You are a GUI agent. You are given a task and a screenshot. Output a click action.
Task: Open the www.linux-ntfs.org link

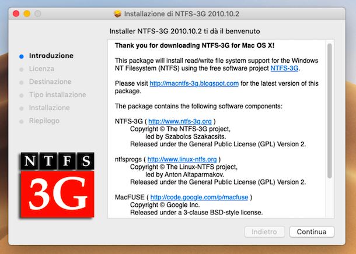[182, 159]
